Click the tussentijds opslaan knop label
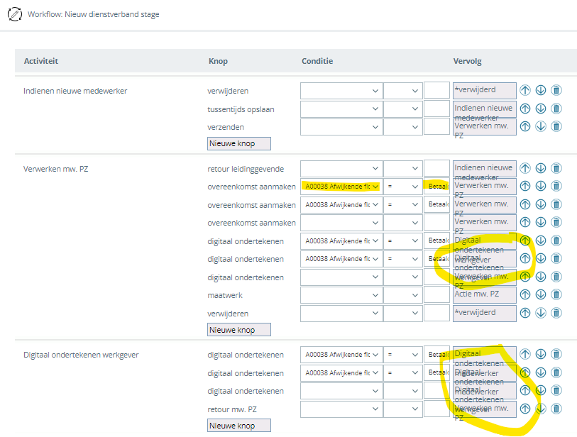 click(x=241, y=109)
